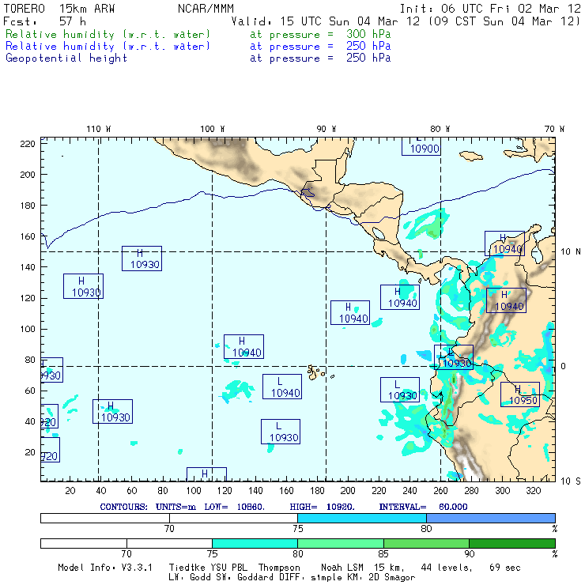Select the '44 levels,' text
The width and height of the screenshot is (585, 585).
click(x=447, y=568)
